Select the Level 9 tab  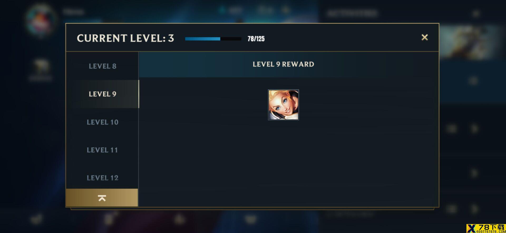click(102, 94)
